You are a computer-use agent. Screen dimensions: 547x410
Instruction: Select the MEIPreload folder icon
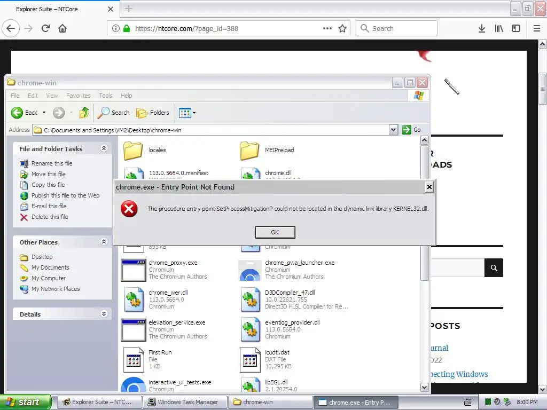(x=249, y=151)
